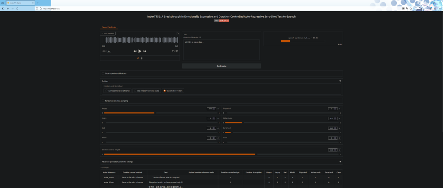The width and height of the screenshot is (443, 188).
Task: Click the trim scissors icon
Action: tap(177, 51)
